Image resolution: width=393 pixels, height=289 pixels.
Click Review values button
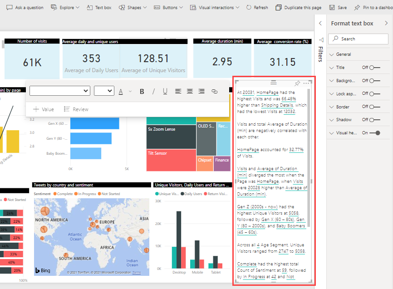(x=76, y=109)
